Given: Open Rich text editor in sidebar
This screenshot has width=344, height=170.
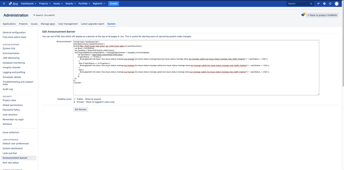Looking at the screenshot, I should point(11,163).
